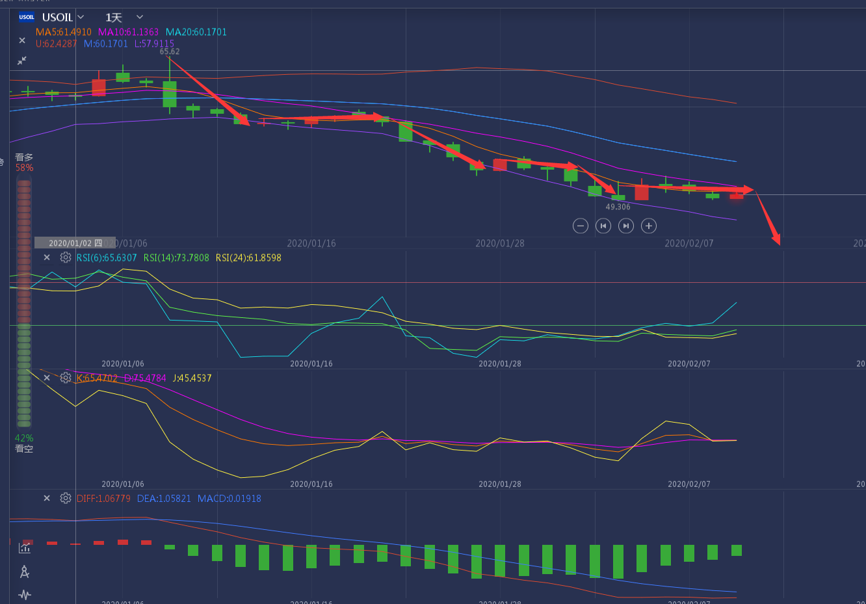
Task: Open the chart indicators icon
Action: coord(25,548)
